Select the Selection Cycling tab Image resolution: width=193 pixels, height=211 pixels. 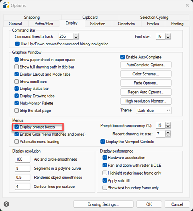154,17
